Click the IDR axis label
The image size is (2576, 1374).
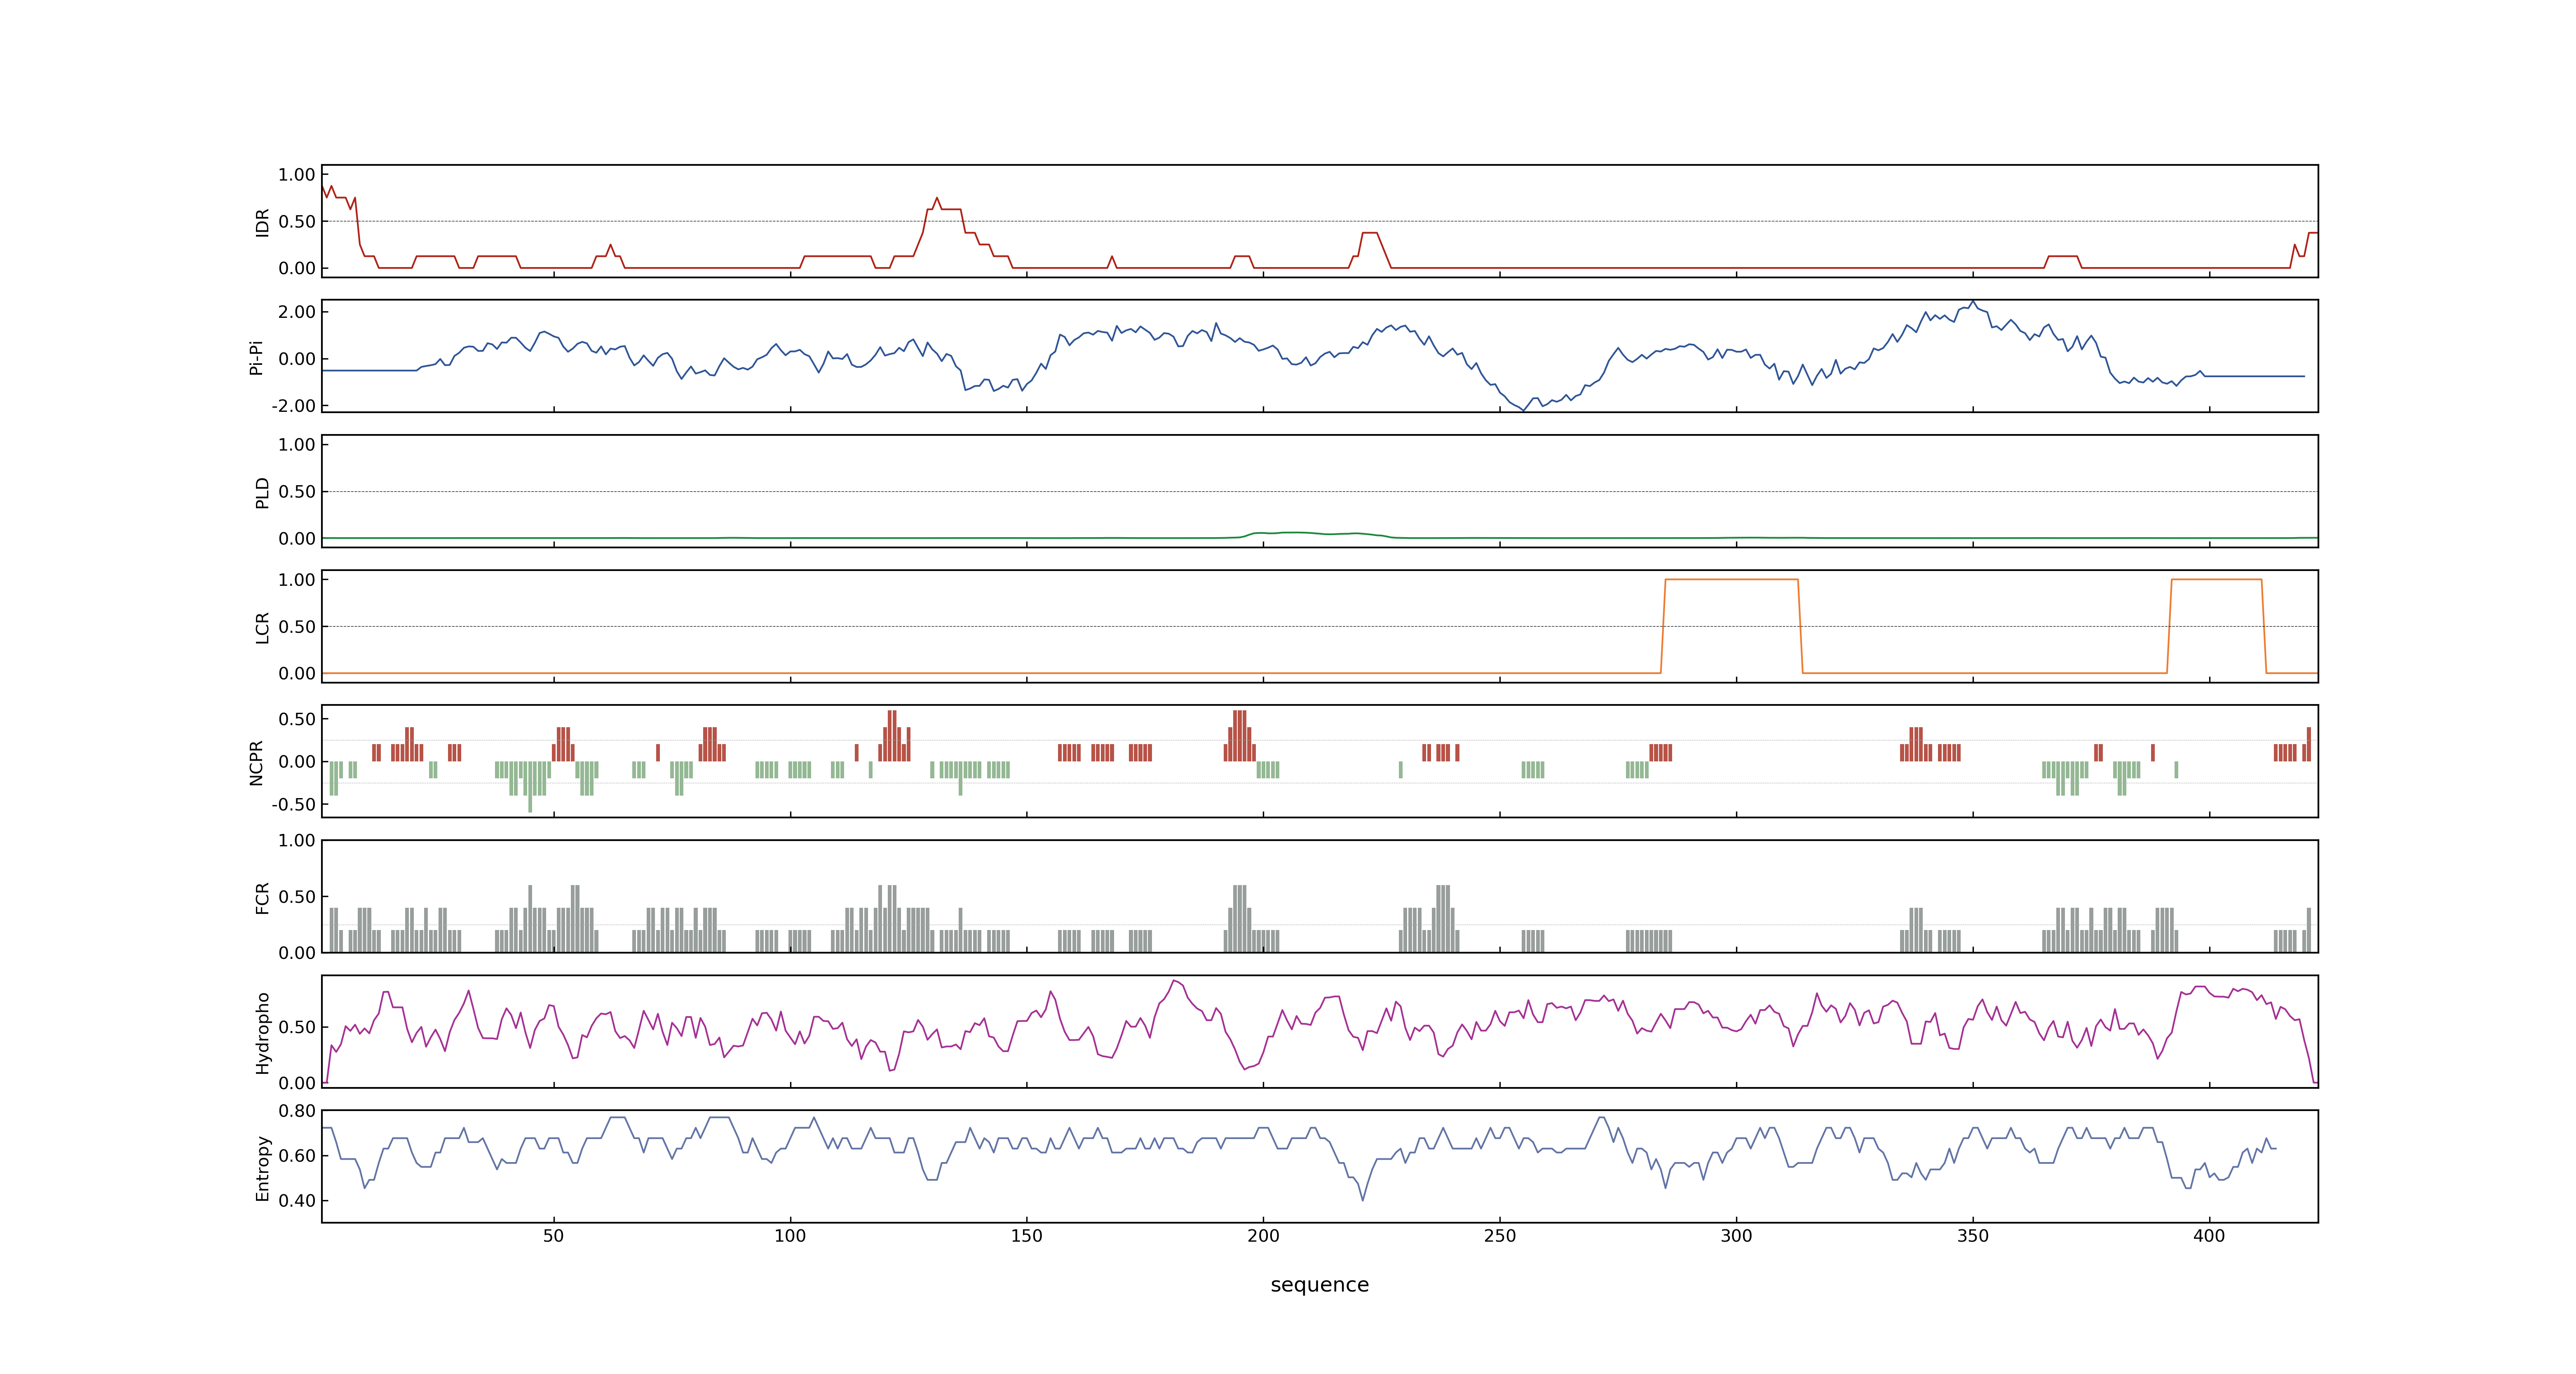pyautogui.click(x=262, y=222)
